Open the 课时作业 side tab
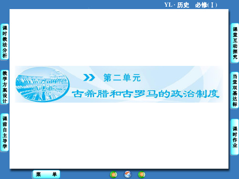Screen dimensions: 239x179 coord(235,137)
